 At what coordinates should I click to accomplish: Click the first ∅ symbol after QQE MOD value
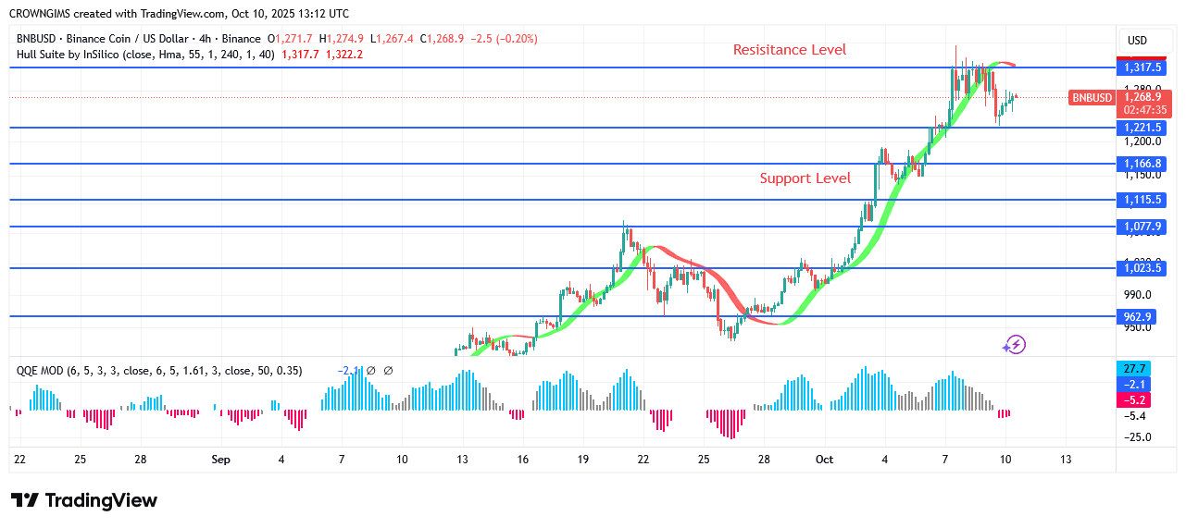coord(370,371)
